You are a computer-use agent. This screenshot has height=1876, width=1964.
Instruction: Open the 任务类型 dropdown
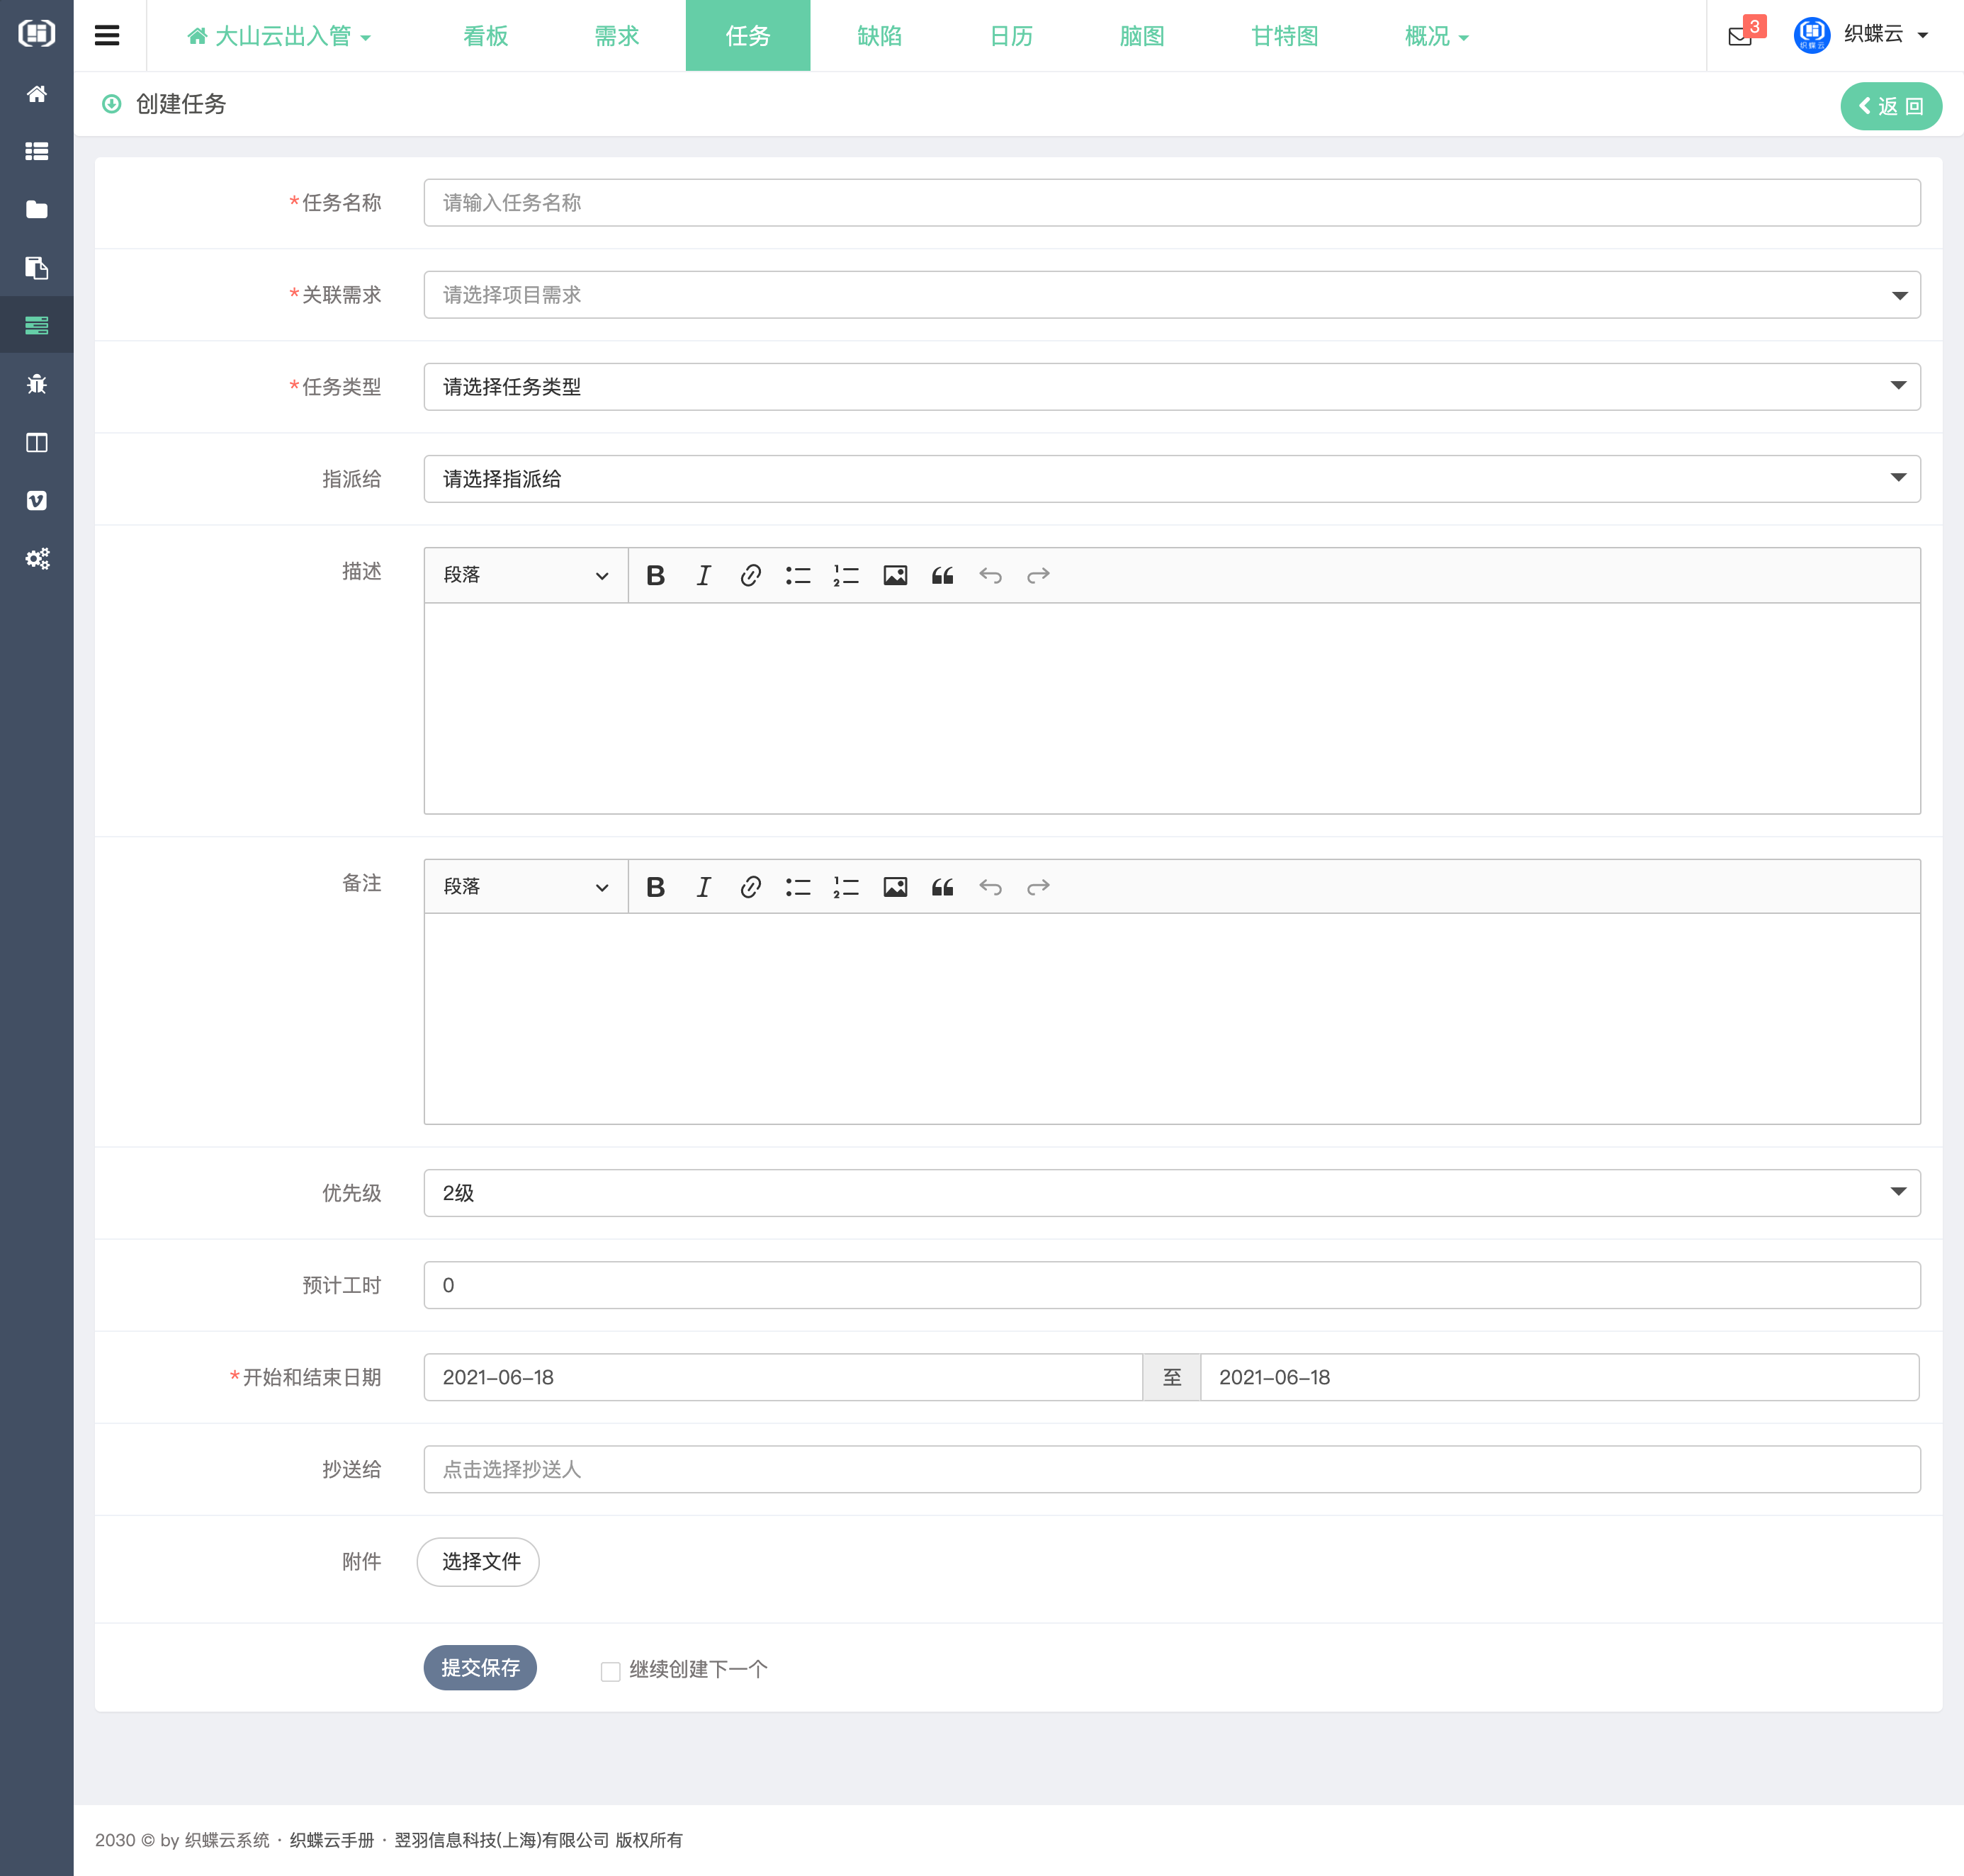[1171, 387]
